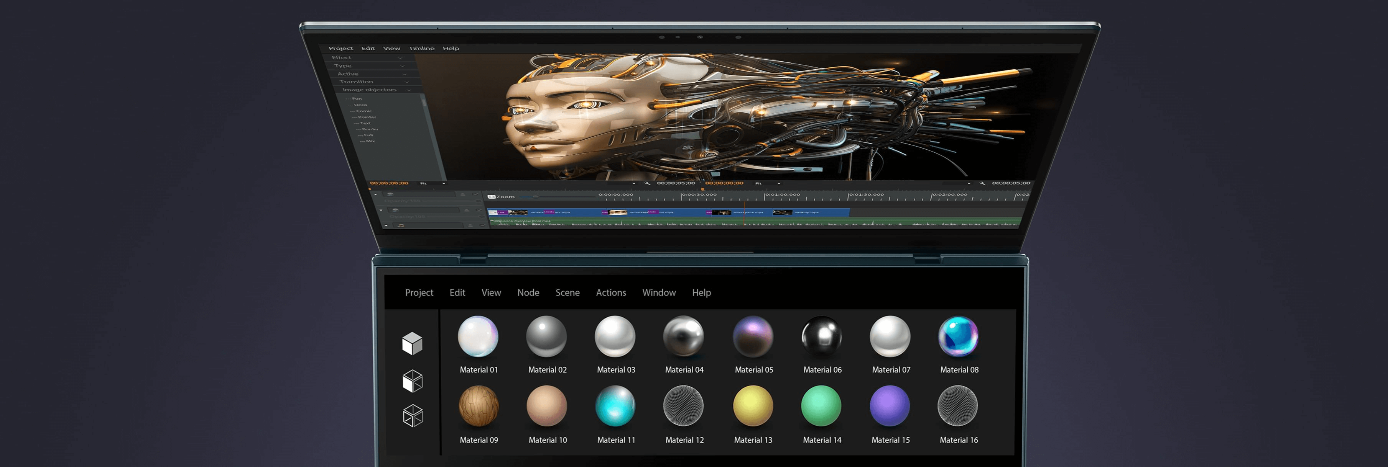
Task: Apply the Material 07 matte white sphere
Action: pos(890,336)
